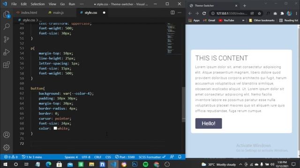Open Accounts menu in activity bar
This screenshot has width=300, height=168.
(6, 135)
